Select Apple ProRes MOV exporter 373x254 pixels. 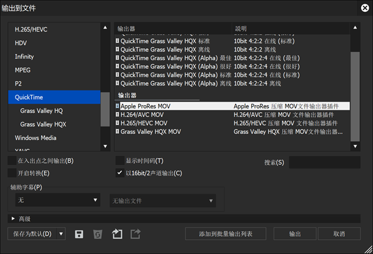pos(233,106)
